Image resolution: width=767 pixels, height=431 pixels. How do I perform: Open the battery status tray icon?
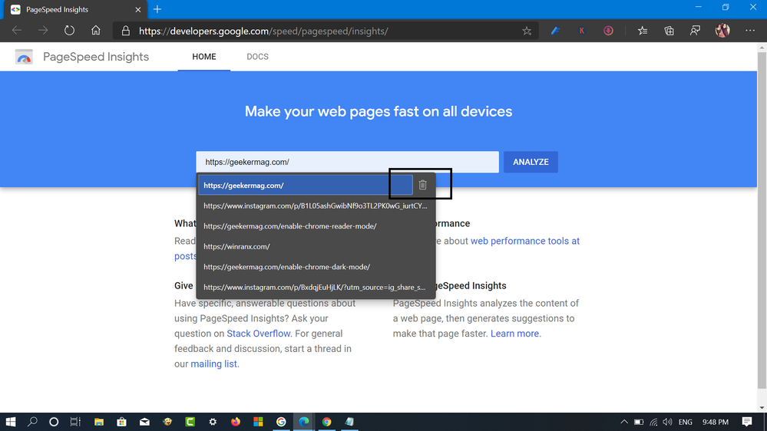[x=639, y=422]
